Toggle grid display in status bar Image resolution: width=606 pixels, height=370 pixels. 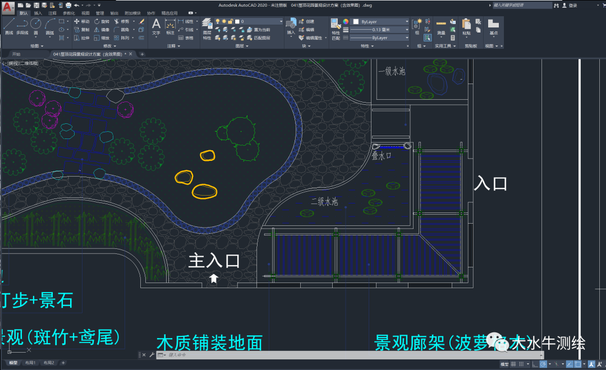click(x=514, y=363)
